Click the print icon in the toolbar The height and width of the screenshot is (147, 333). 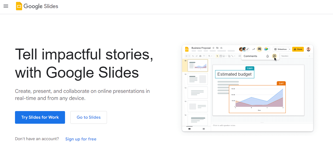click(200, 56)
